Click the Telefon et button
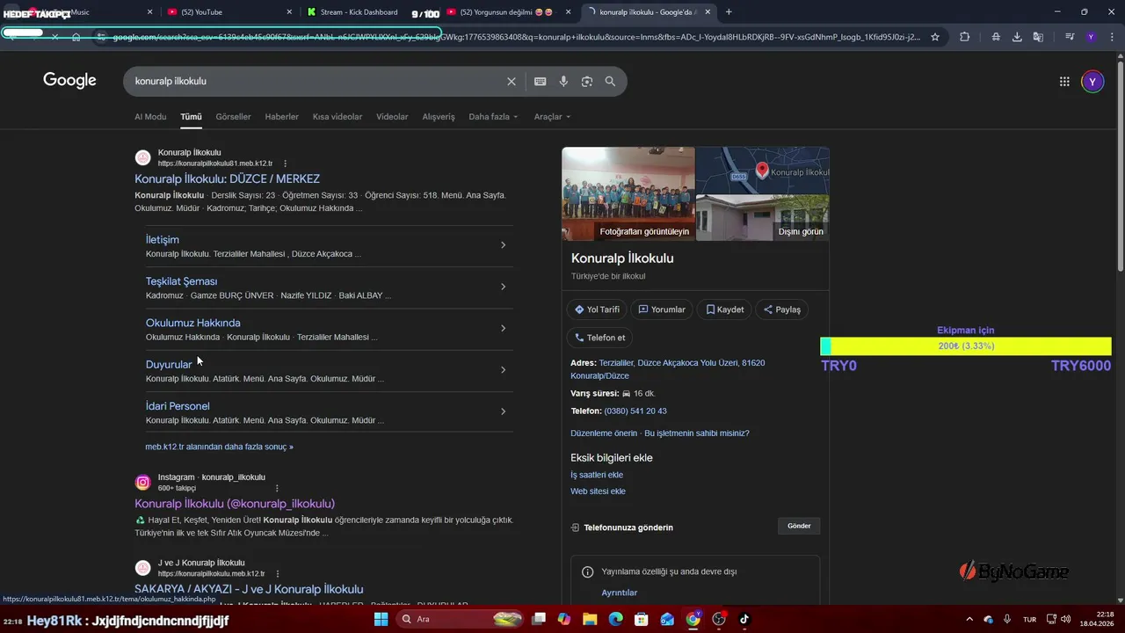Viewport: 1125px width, 633px height. click(600, 338)
